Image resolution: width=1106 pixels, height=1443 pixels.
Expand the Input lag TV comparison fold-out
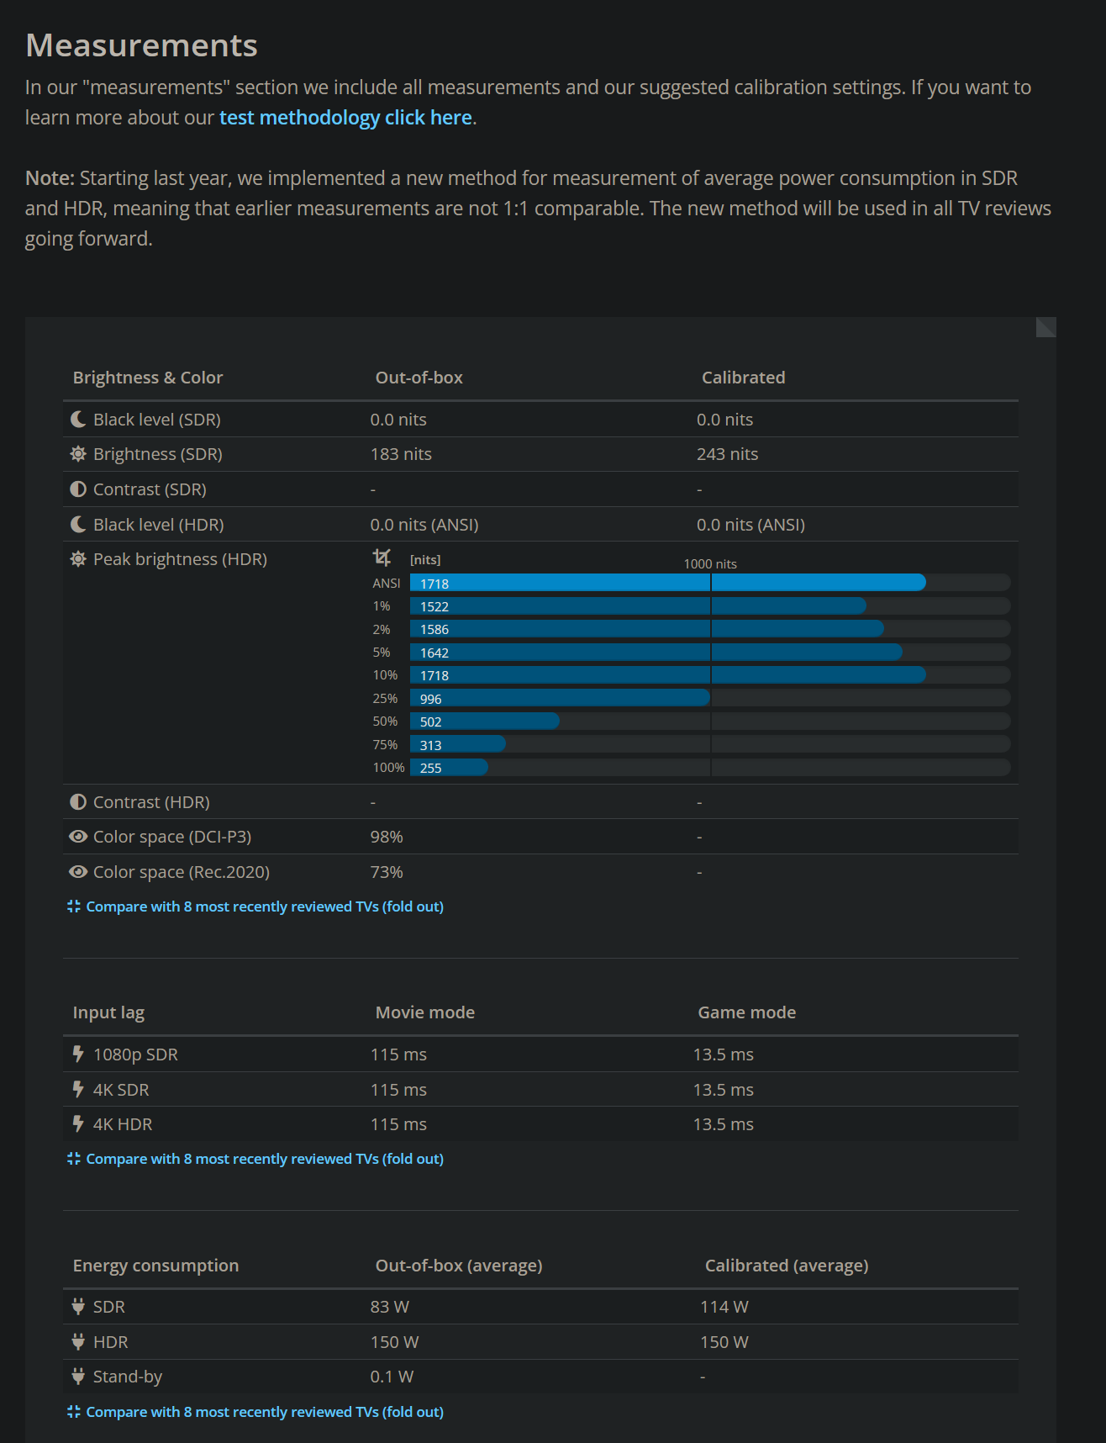(x=264, y=1159)
